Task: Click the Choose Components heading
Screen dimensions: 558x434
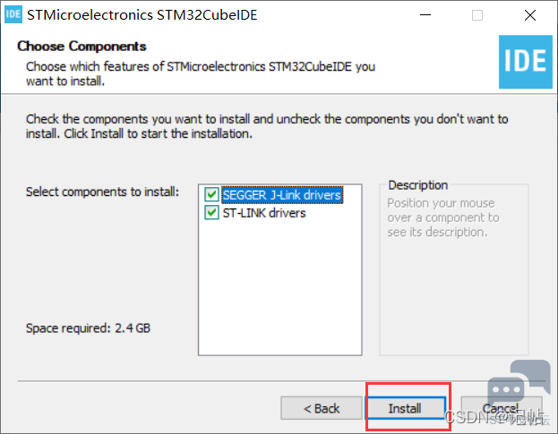Action: [82, 47]
